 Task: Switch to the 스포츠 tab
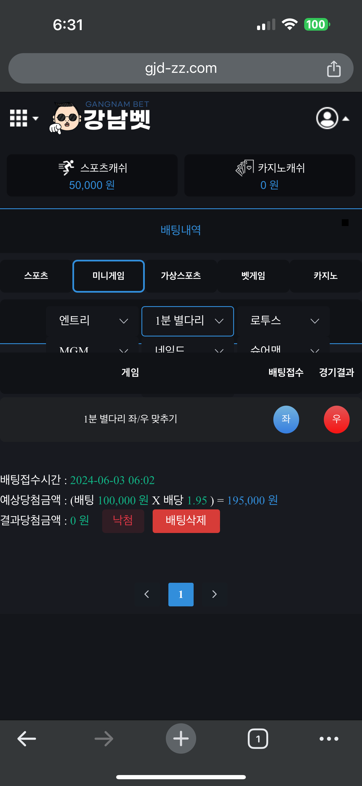point(36,276)
